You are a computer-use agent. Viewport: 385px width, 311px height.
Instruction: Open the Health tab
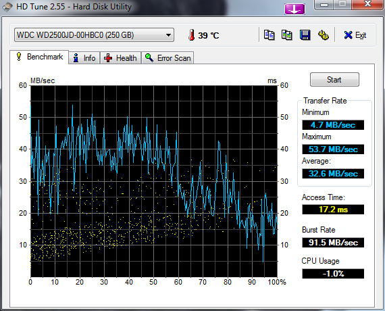click(120, 58)
